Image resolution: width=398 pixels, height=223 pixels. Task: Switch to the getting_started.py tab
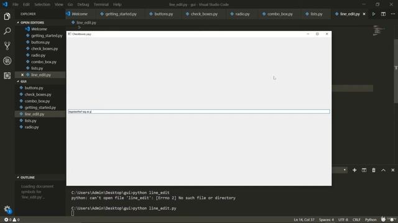point(121,14)
